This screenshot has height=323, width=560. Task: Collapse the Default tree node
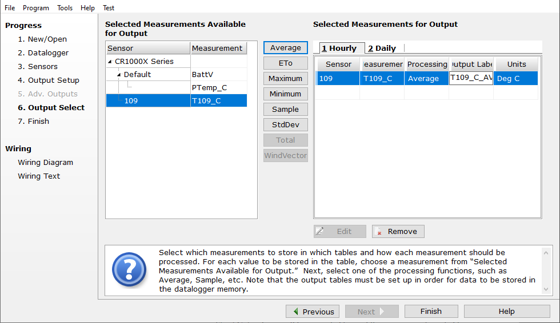coord(119,75)
